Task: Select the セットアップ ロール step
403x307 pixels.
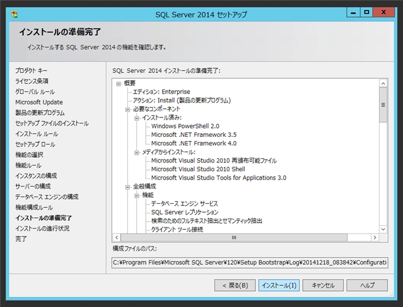Action: coord(35,144)
